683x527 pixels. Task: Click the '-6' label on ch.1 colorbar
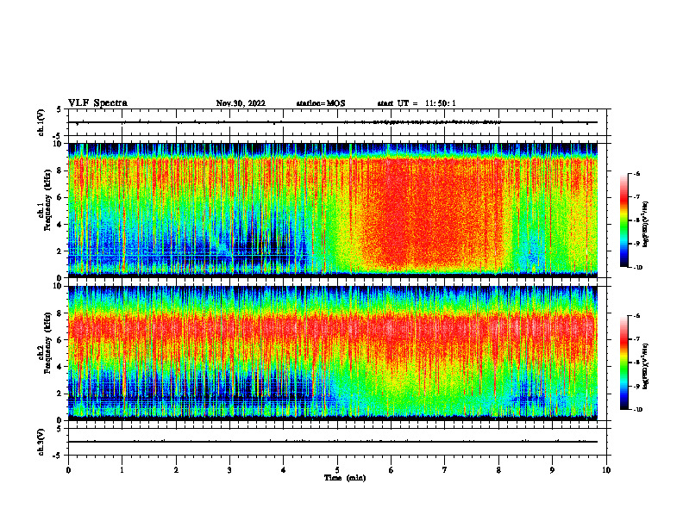point(636,174)
